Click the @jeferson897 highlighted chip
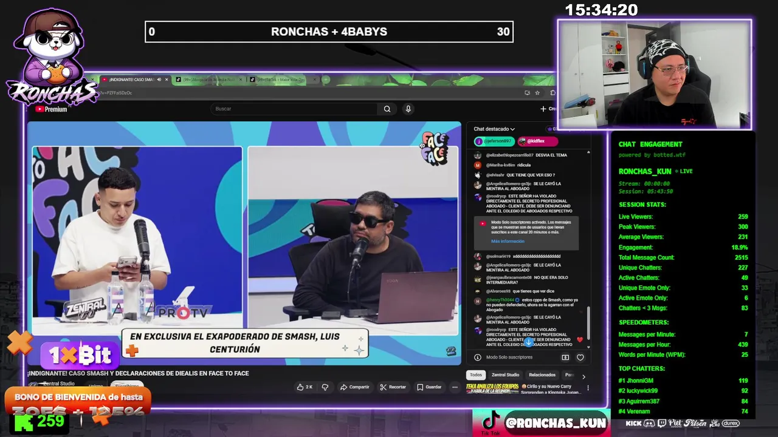 pyautogui.click(x=494, y=141)
